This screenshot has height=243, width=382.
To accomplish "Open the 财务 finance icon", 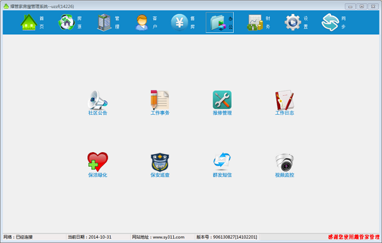I will coord(255,22).
